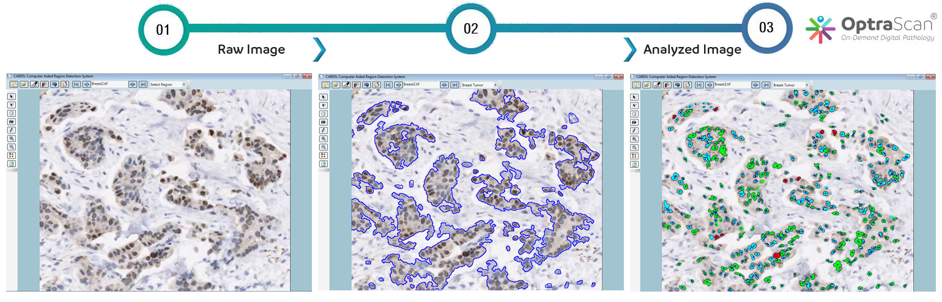Click the speech bubble icon in Analyzed Image window
This screenshot has width=942, height=302.
point(678,85)
